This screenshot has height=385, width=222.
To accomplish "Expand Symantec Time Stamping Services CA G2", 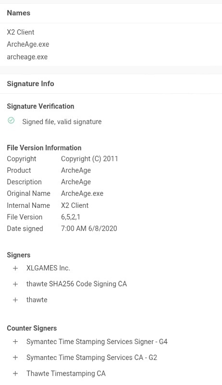I will coord(15,358).
